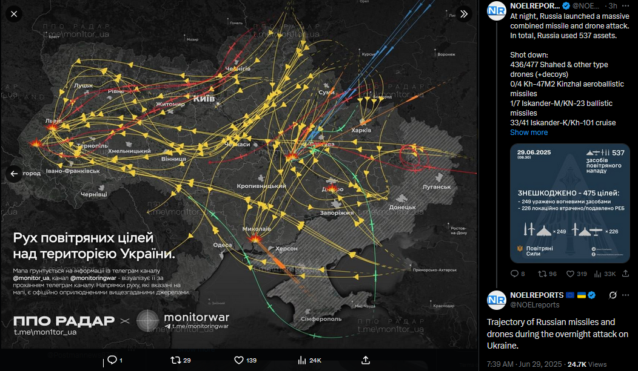
Task: Open NOELREPORTS avatar on top tweet
Action: (497, 10)
